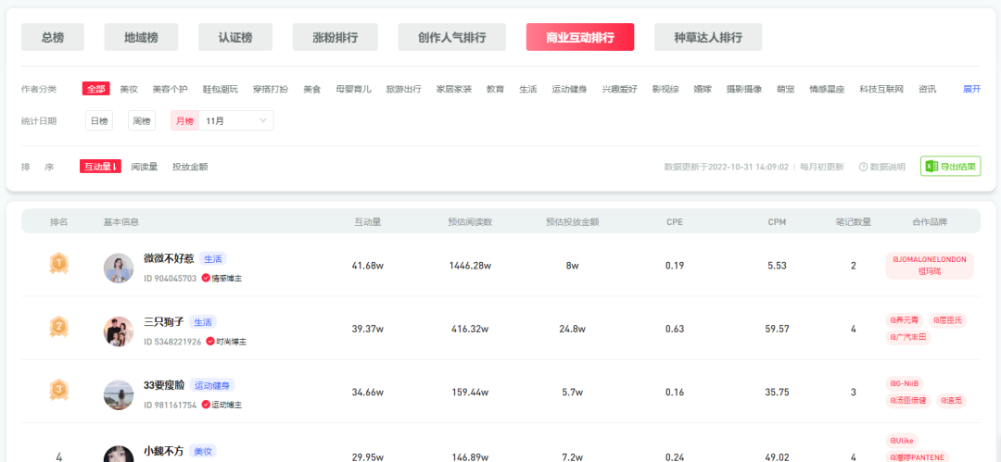Open the 11月 month dropdown

[x=237, y=121]
